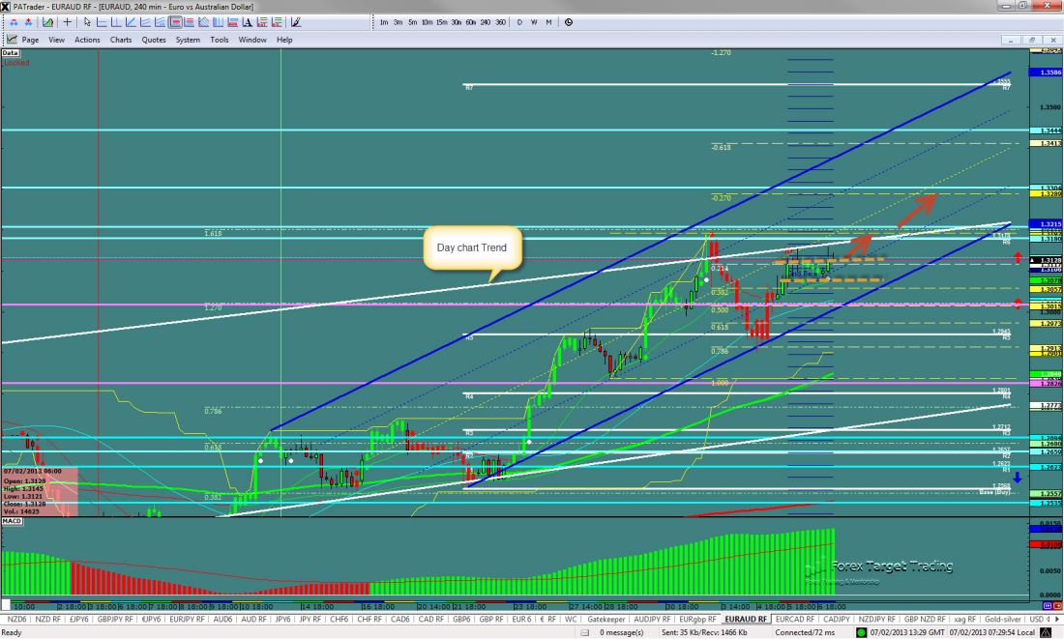Click the clock icon after timeframe buttons
This screenshot has width=1064, height=639.
tap(568, 22)
